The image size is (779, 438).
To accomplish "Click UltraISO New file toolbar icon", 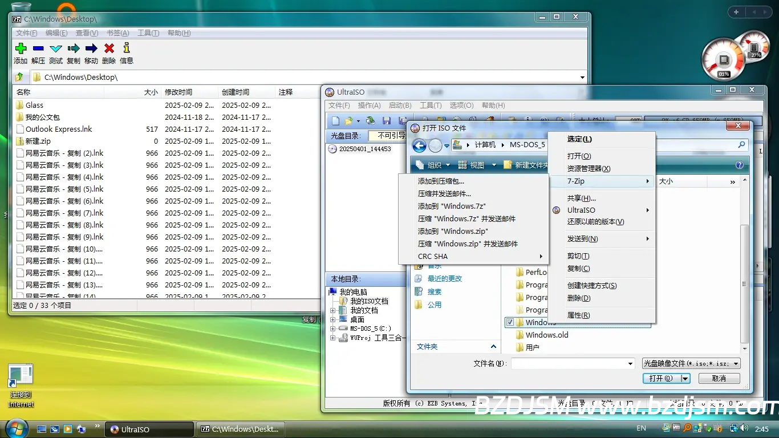I will pyautogui.click(x=335, y=120).
